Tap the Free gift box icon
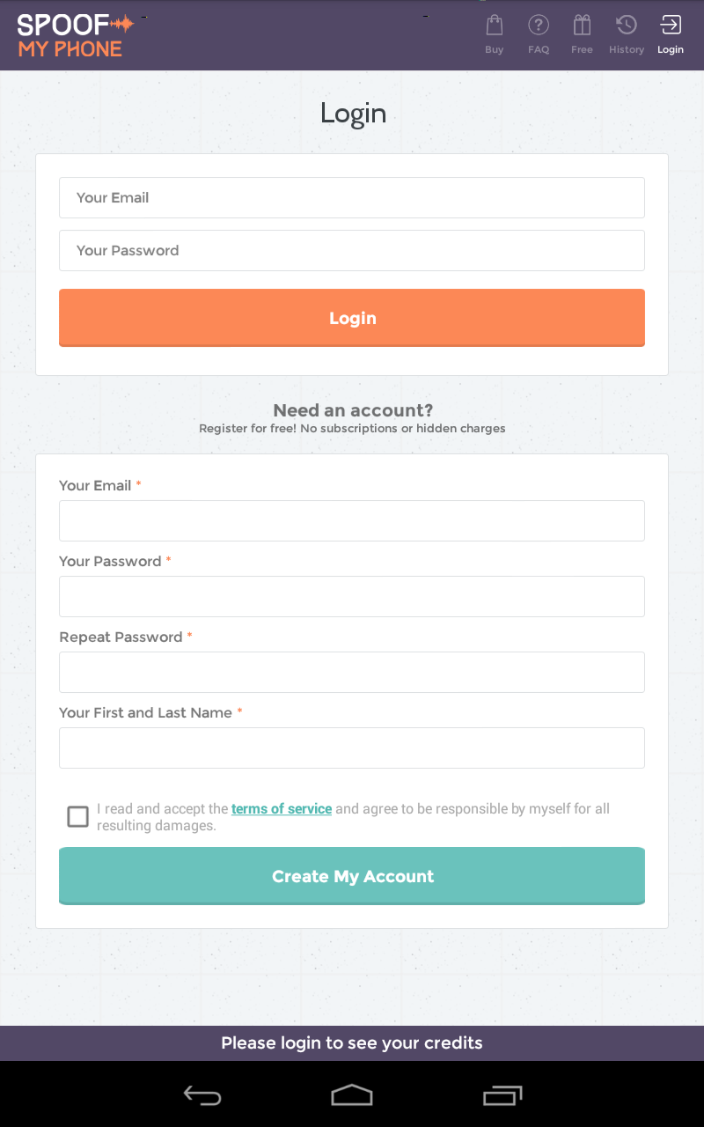704x1127 pixels. (x=582, y=26)
